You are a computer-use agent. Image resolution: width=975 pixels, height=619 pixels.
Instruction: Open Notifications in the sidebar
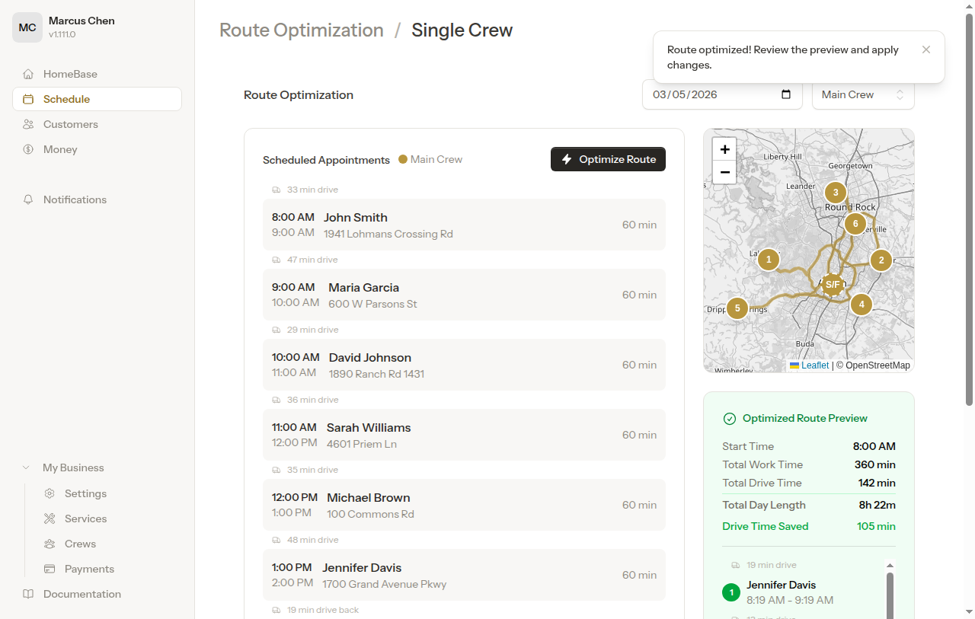tap(97, 199)
